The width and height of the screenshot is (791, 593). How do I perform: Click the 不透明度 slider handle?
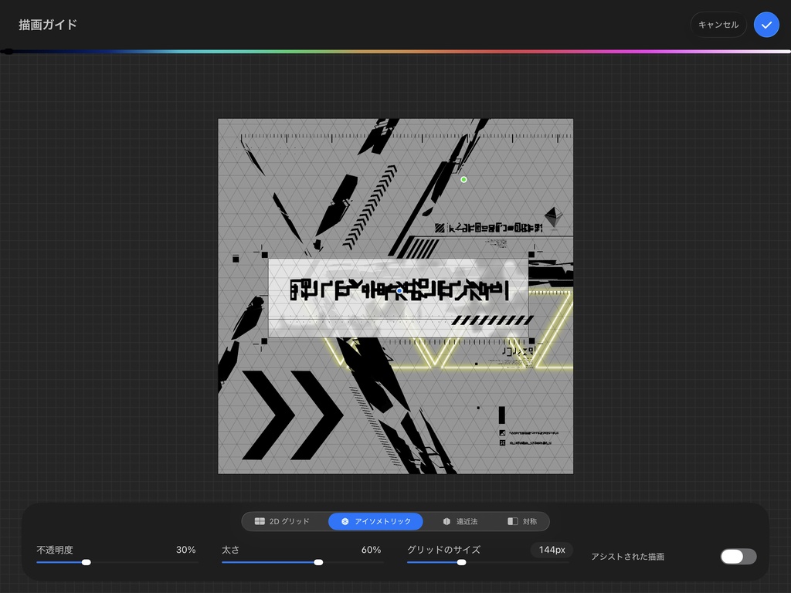click(x=85, y=562)
